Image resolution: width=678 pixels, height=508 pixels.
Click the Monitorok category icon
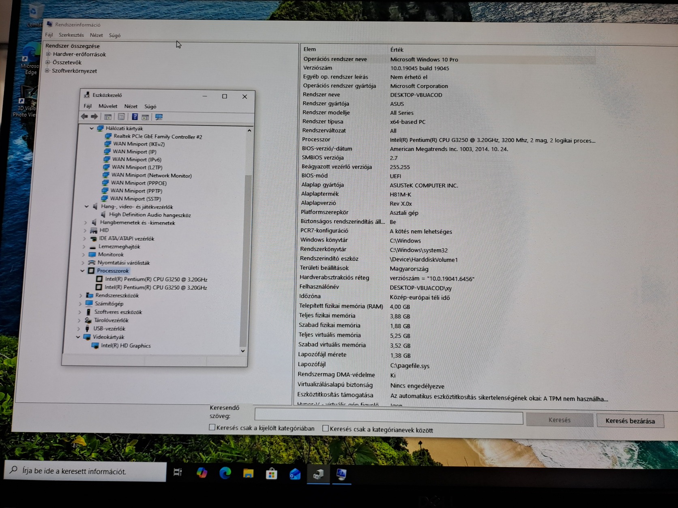(92, 254)
